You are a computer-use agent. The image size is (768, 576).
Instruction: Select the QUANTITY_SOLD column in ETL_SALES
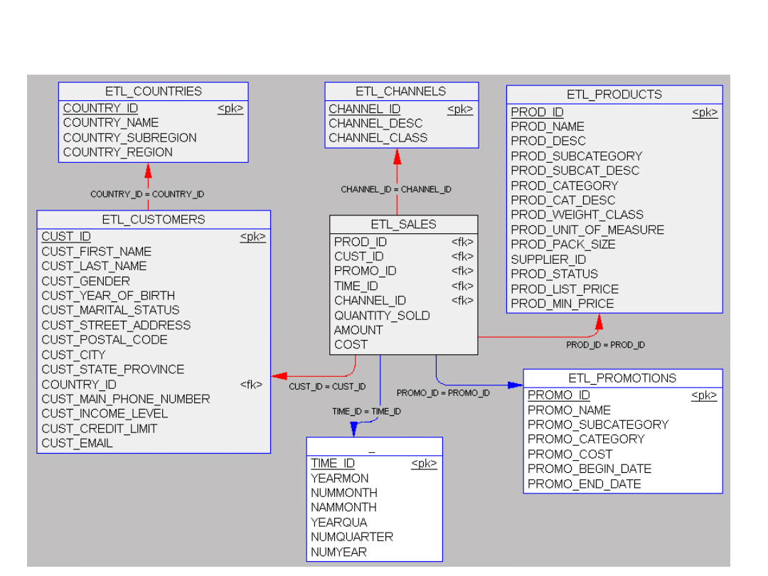pyautogui.click(x=382, y=315)
